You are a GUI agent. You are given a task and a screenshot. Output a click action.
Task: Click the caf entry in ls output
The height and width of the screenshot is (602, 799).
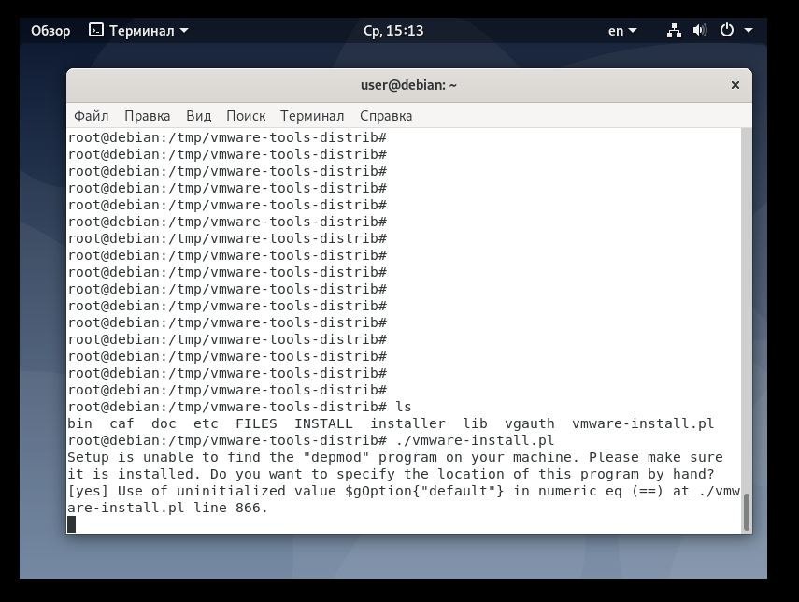121,423
